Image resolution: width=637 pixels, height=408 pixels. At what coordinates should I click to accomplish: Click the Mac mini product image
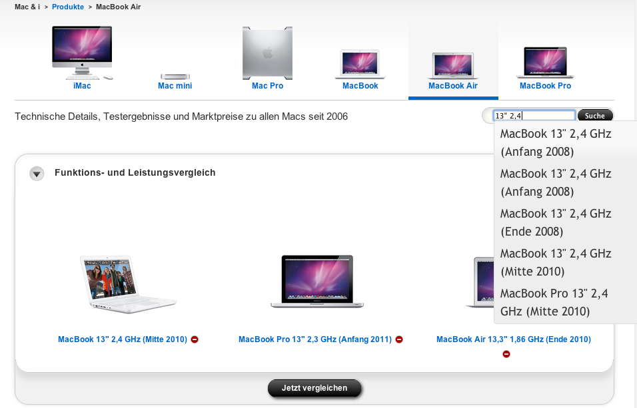pyautogui.click(x=175, y=77)
